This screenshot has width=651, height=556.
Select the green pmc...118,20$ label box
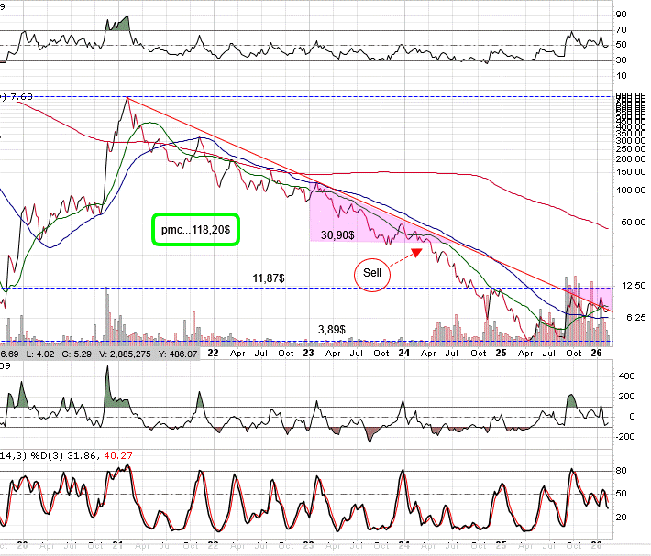click(x=194, y=229)
